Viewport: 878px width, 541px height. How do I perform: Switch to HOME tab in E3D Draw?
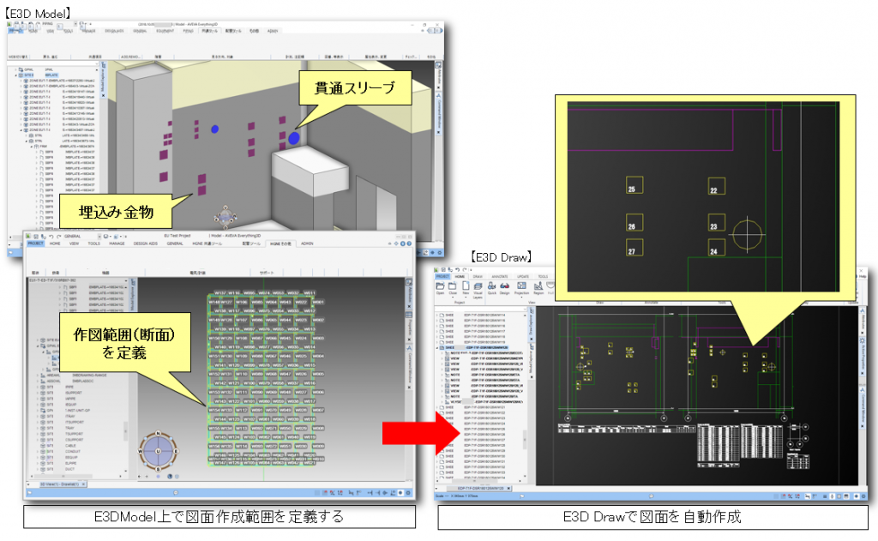pos(460,277)
